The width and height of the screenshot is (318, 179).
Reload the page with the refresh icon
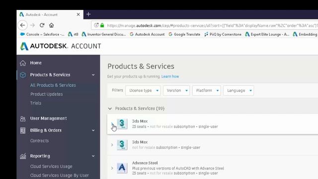(x=42, y=25)
